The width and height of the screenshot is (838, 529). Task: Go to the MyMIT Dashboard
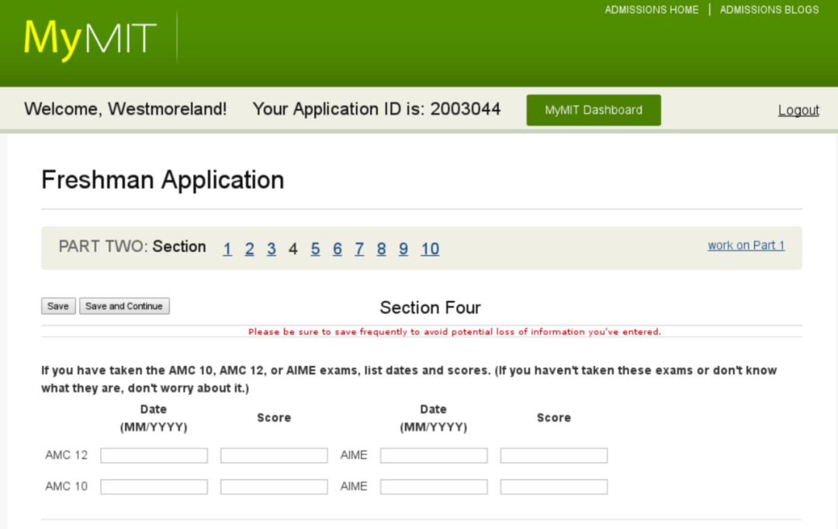tap(594, 110)
